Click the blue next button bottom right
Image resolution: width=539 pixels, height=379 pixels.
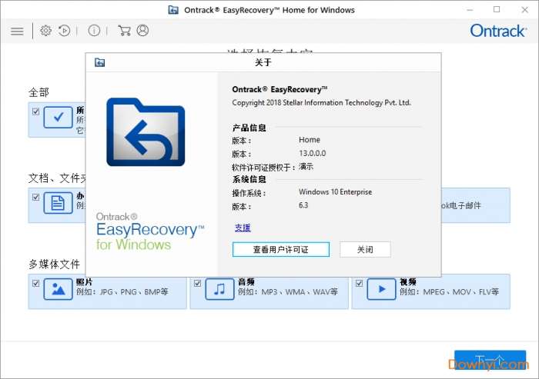tap(490, 360)
